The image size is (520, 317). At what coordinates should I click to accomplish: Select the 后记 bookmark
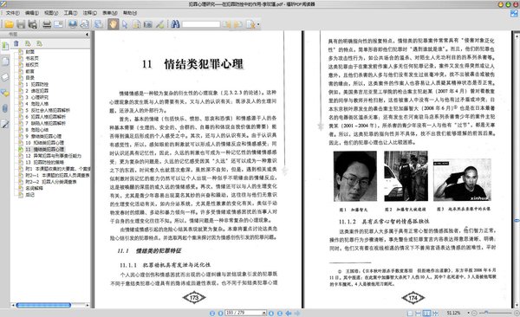(x=29, y=195)
